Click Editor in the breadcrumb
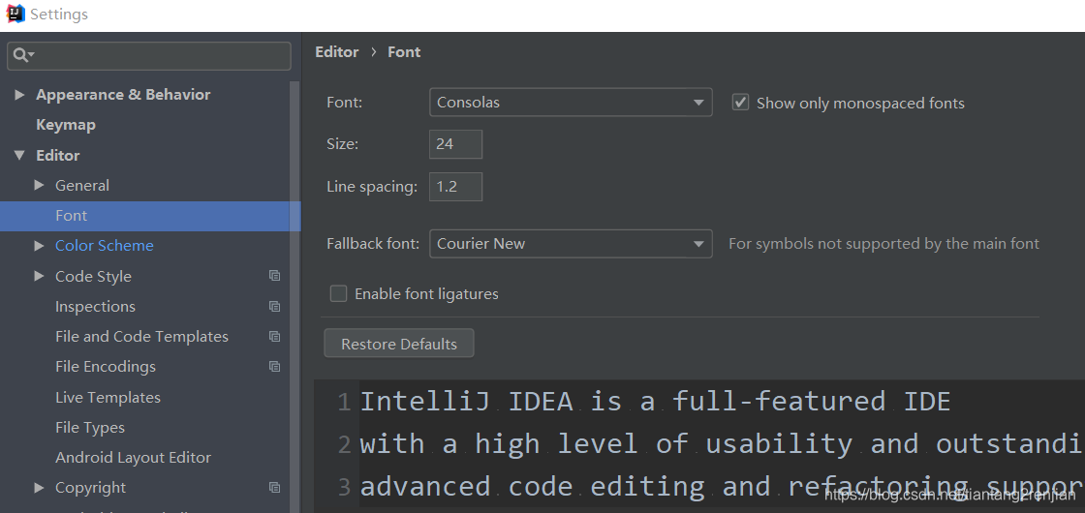1085x513 pixels. tap(337, 52)
